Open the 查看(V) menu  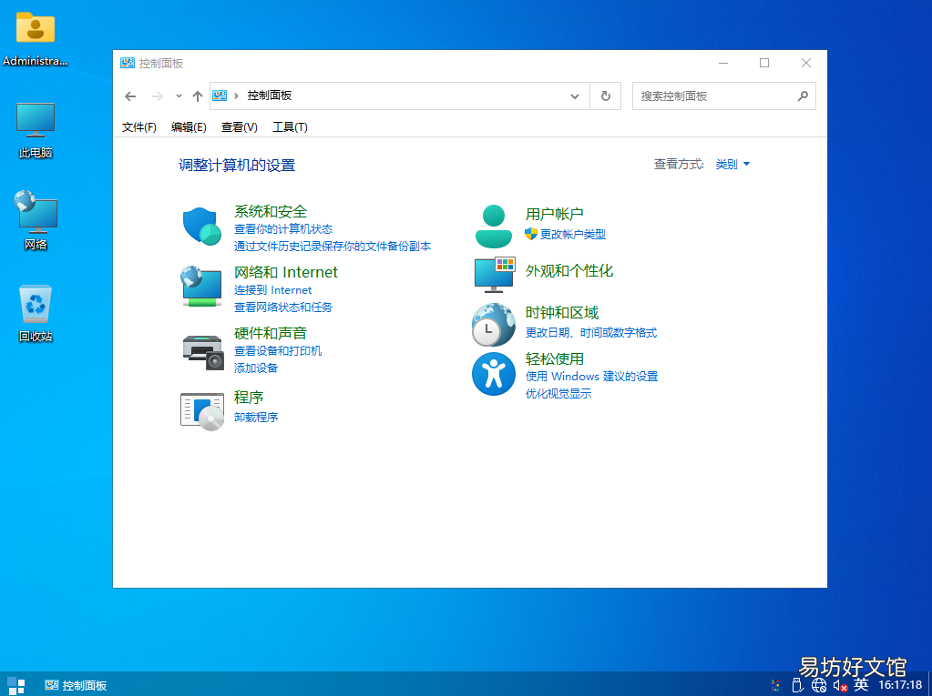pyautogui.click(x=239, y=127)
